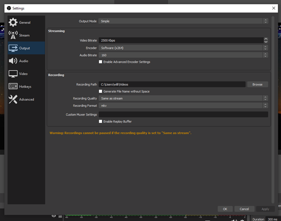Open Audio settings via speaker icon
This screenshot has width=281, height=221.
pos(13,61)
